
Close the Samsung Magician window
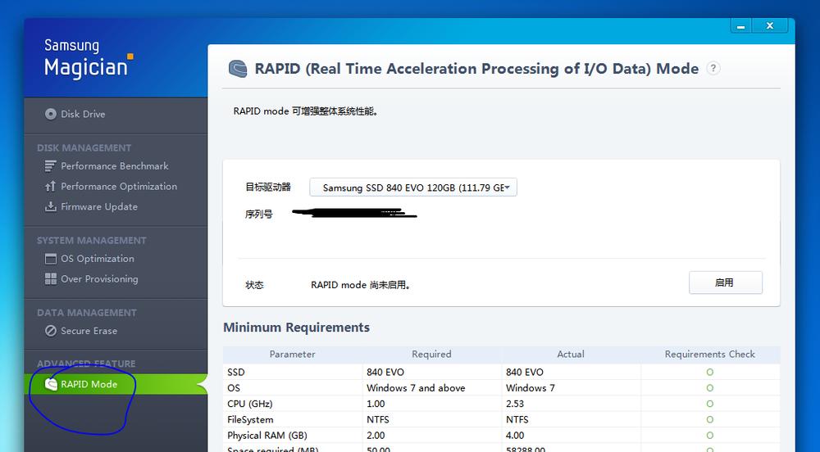770,26
